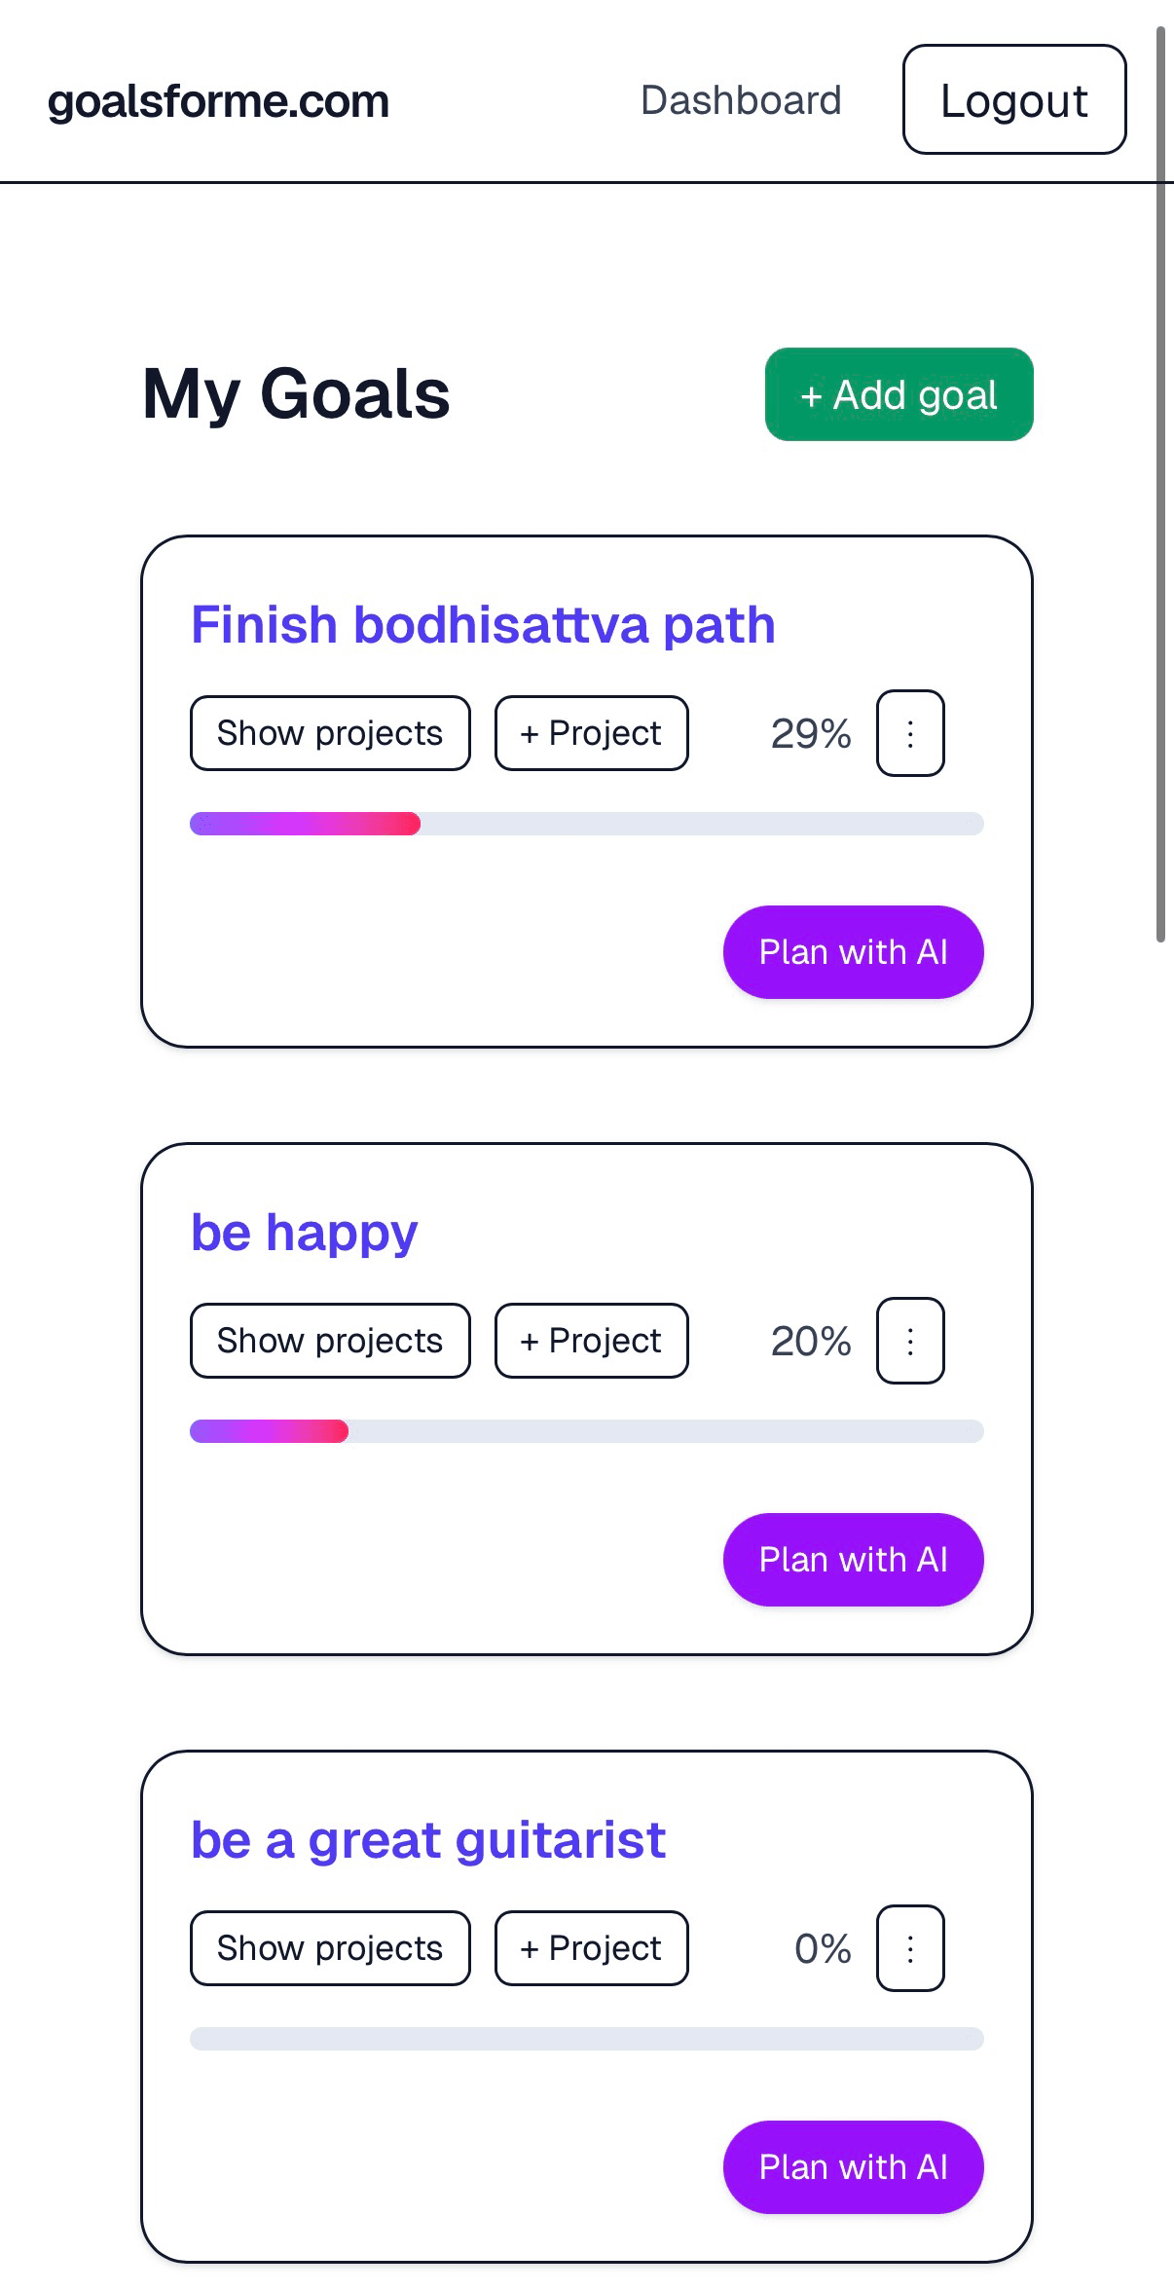Click the 29% progress bar
The height and width of the screenshot is (2290, 1174).
586,824
